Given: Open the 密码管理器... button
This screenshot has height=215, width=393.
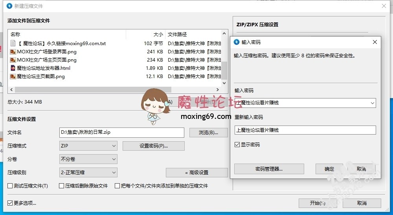Looking at the screenshot, I should coord(269,169).
